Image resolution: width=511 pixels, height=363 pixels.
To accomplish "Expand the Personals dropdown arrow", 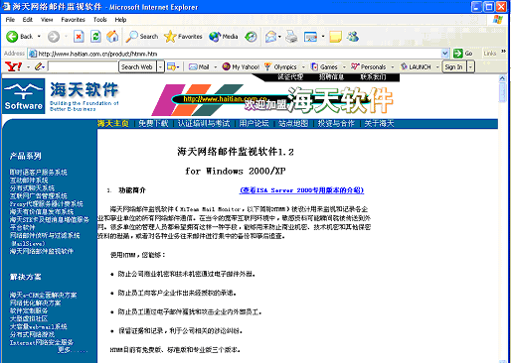I will pyautogui.click(x=393, y=67).
